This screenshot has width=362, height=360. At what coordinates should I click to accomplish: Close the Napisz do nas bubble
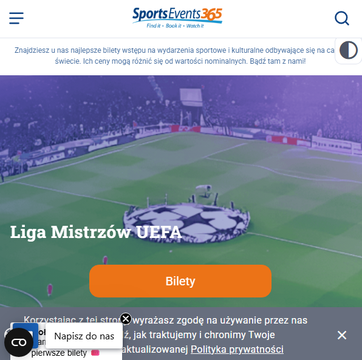pos(126,319)
